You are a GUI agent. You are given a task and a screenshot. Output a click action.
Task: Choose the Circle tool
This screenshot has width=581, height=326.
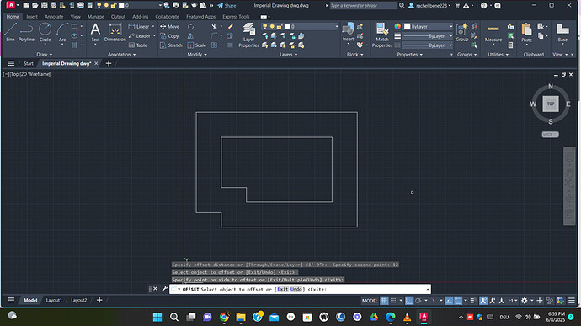[45, 32]
